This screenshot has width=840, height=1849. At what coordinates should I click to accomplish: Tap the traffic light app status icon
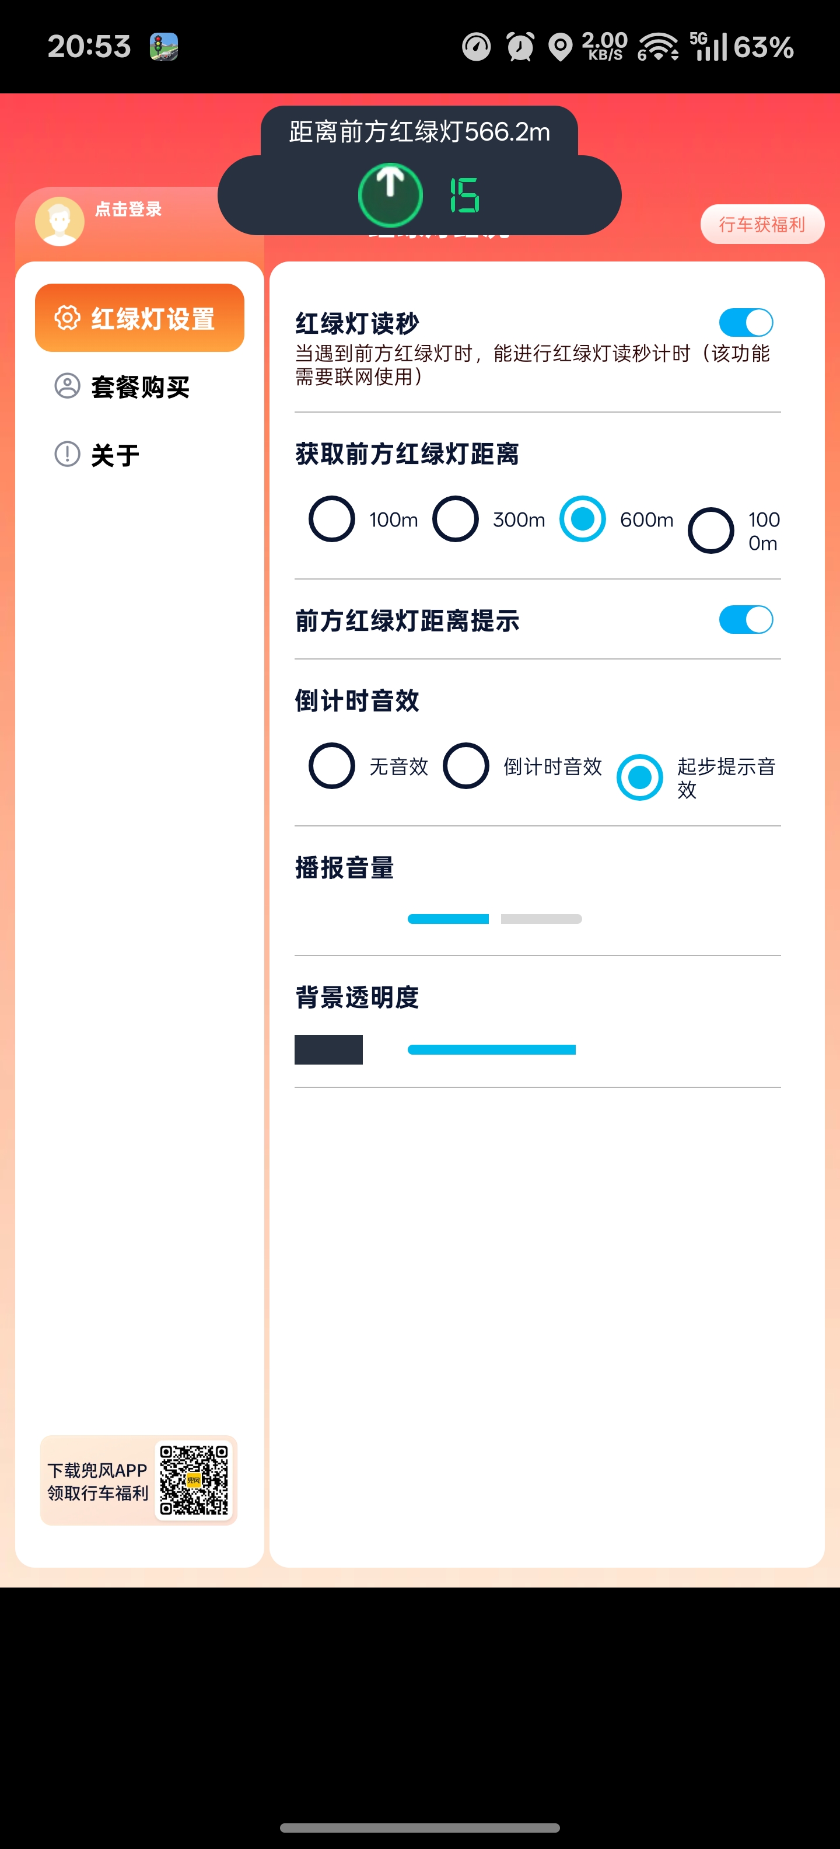click(163, 47)
